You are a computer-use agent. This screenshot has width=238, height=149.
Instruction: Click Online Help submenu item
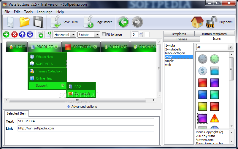click(47, 78)
